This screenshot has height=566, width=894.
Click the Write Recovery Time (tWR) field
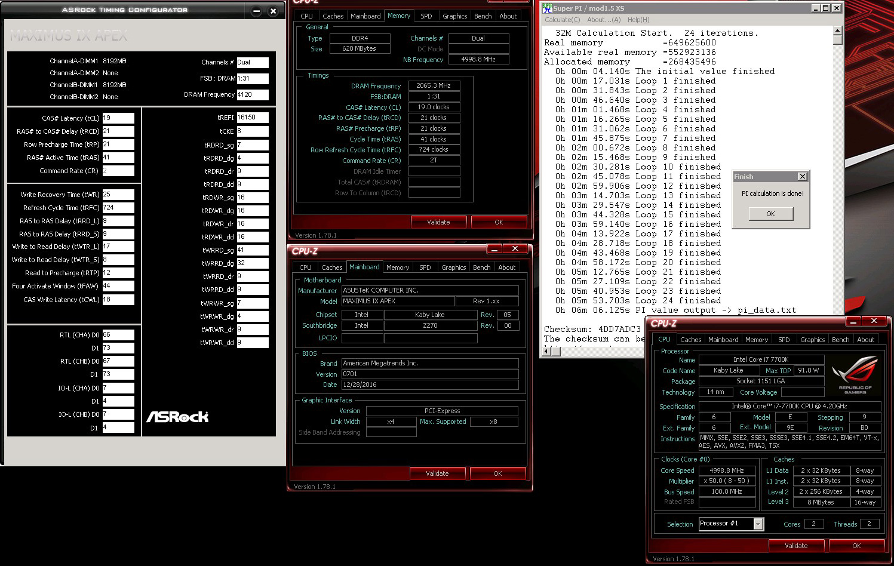(x=118, y=195)
